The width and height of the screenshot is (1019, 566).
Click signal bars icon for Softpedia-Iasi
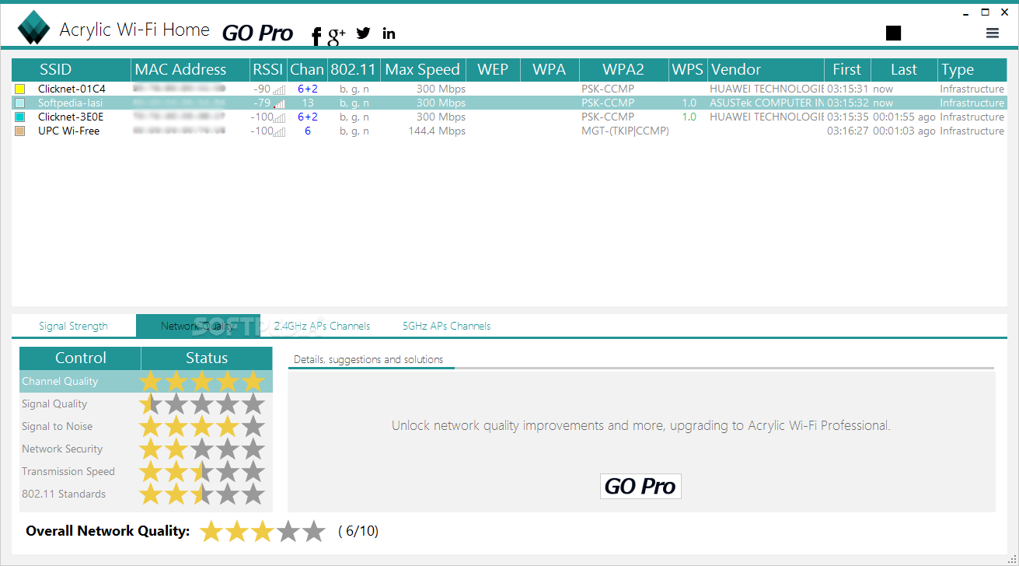tap(279, 103)
